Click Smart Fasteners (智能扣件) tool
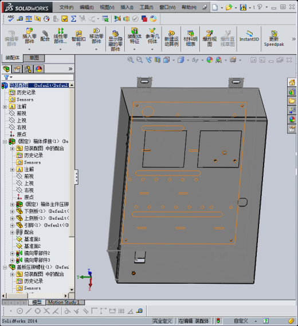The height and width of the screenshot is (326, 298). point(79,38)
